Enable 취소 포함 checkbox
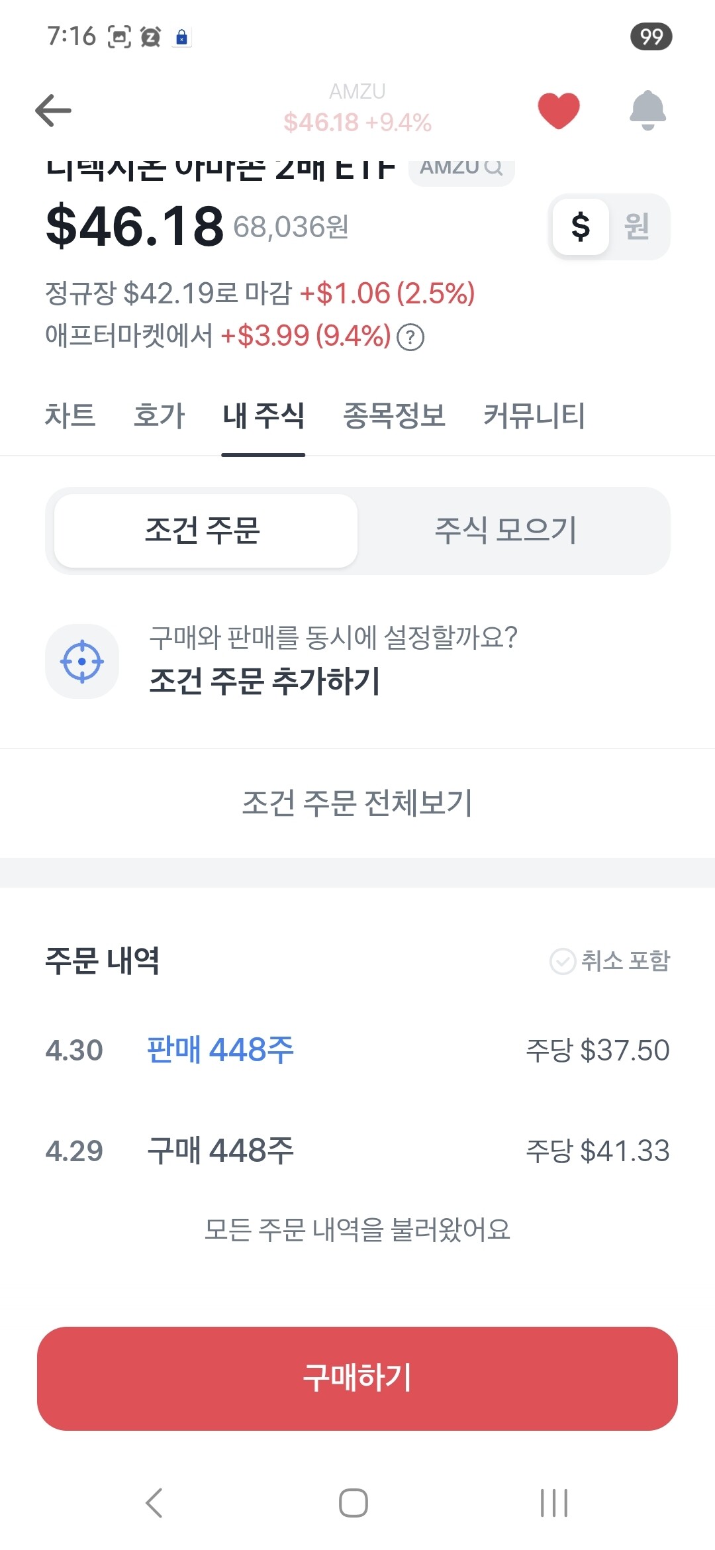 coord(610,960)
